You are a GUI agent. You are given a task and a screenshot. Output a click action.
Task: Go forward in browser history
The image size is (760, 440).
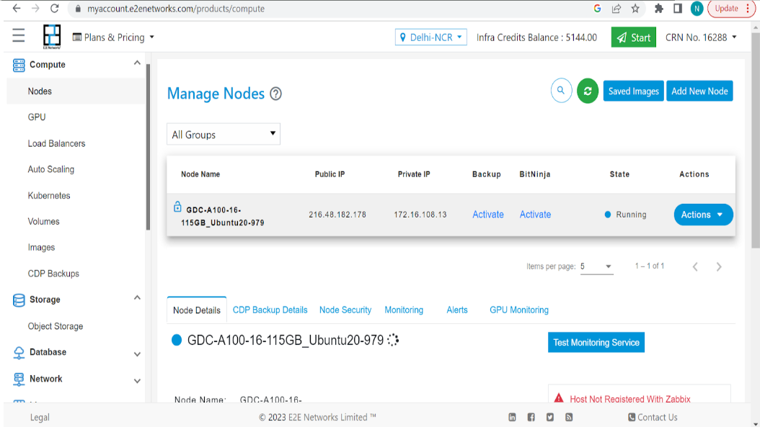pyautogui.click(x=35, y=8)
